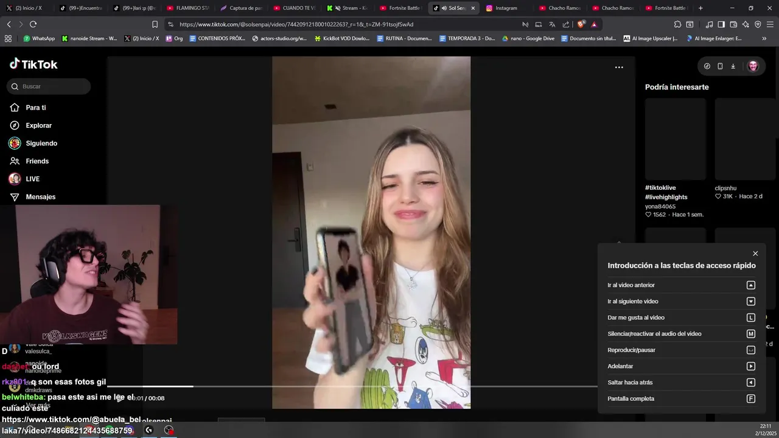
Task: Switch to the CUANDO TE VI tab
Action: click(x=295, y=8)
